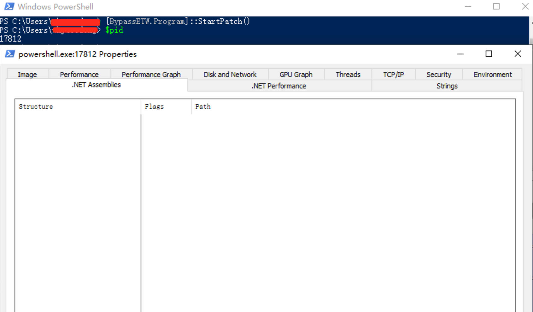Select the Disk and Network tab
This screenshot has width=533, height=312.
230,75
